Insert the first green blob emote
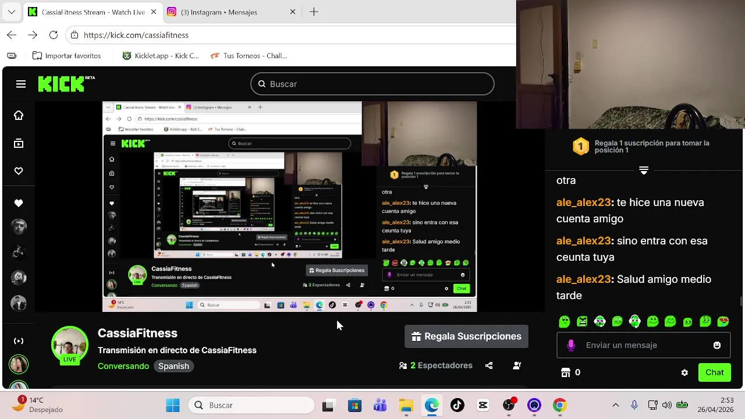Viewport: 745px width, 419px height. [564, 321]
